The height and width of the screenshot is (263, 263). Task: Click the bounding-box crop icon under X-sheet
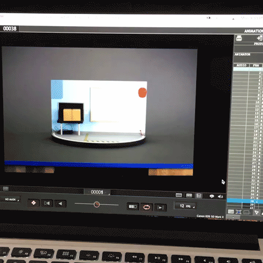(x=238, y=212)
